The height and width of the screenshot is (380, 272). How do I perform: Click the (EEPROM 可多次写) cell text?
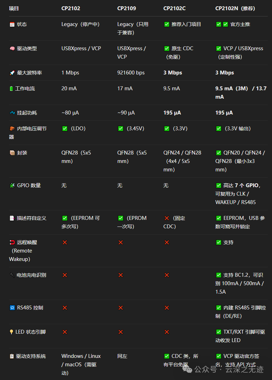point(80,222)
